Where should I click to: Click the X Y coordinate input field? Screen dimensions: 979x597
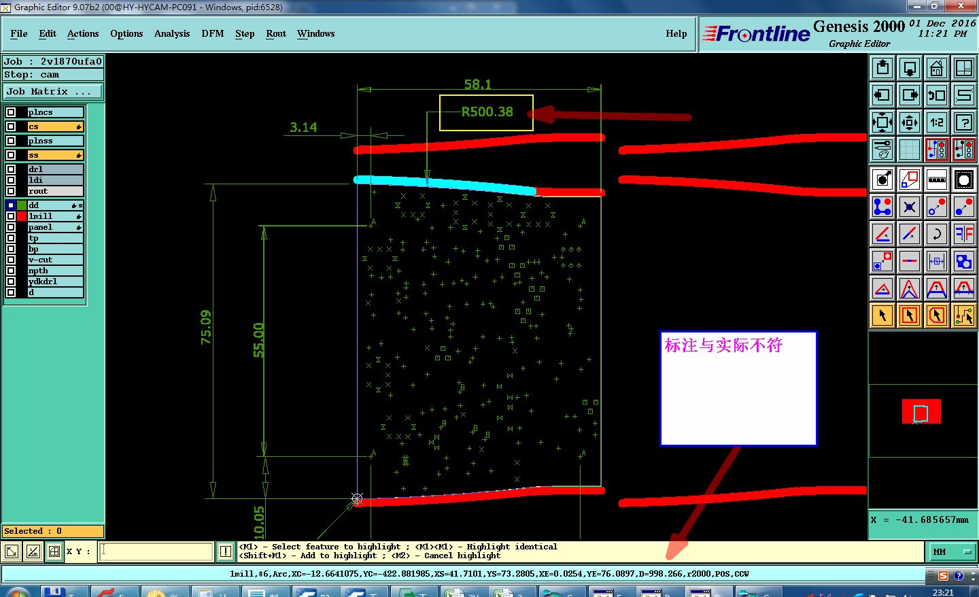(x=156, y=551)
